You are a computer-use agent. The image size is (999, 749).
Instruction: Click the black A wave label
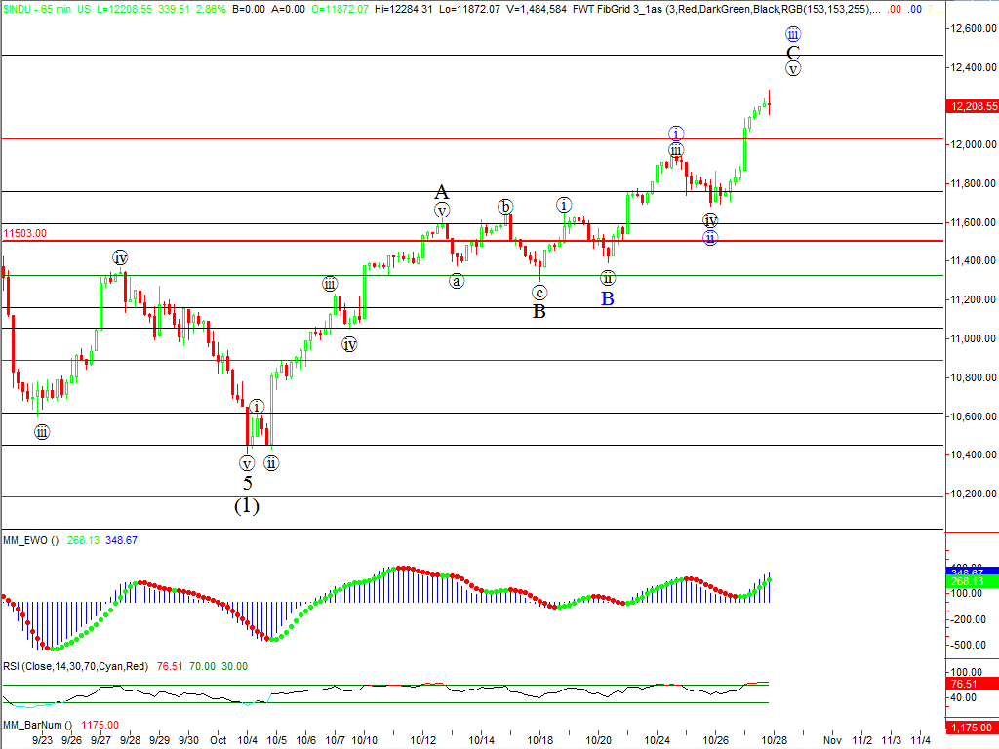(x=441, y=191)
